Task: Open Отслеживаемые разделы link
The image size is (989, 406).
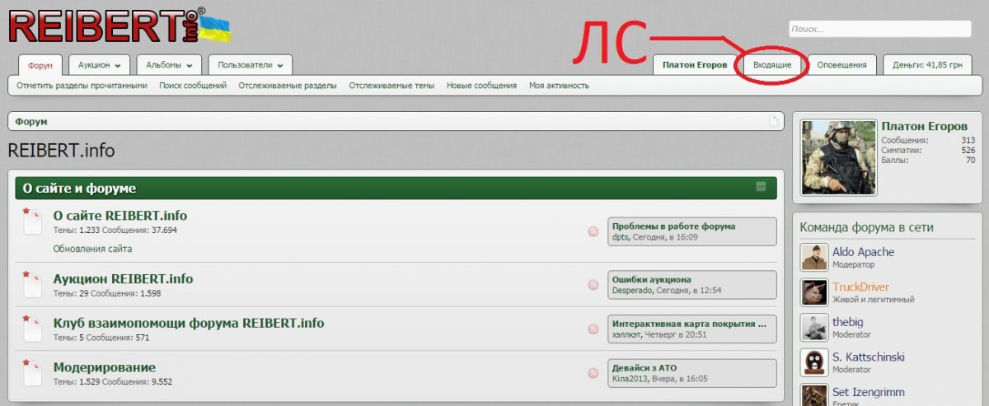Action: pos(288,85)
